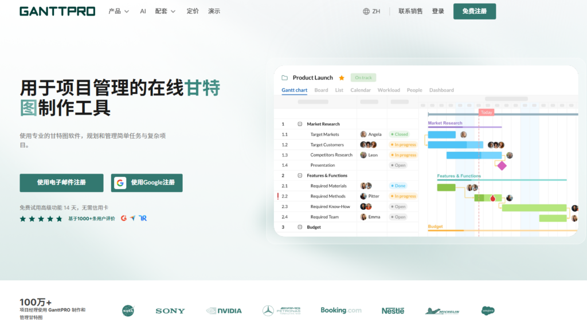The width and height of the screenshot is (587, 326).
Task: Select the Gantt chart tab
Action: (294, 90)
